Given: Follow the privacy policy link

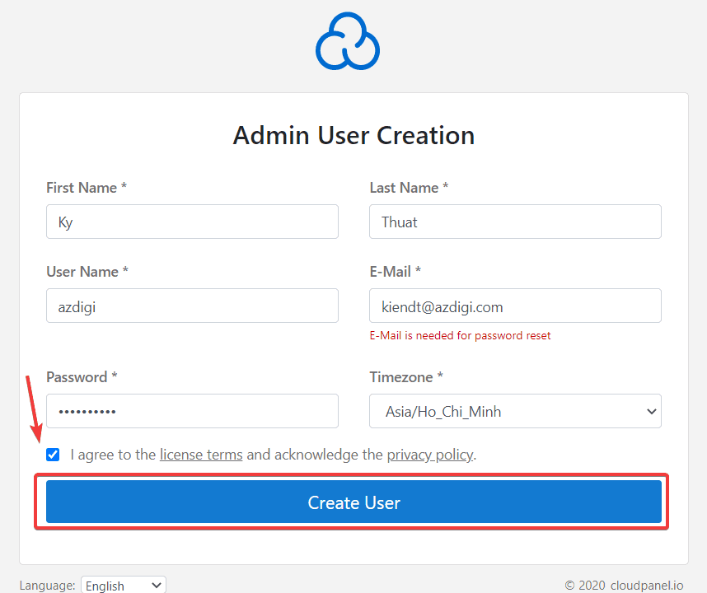Looking at the screenshot, I should (430, 455).
